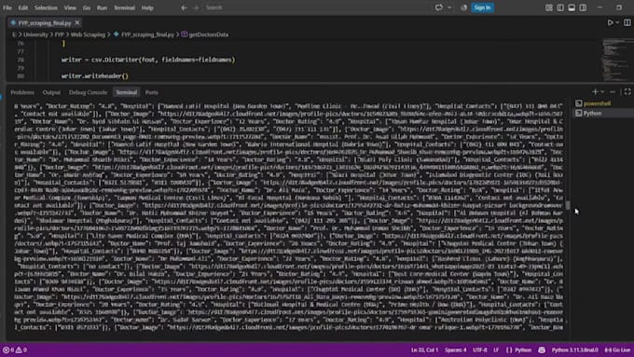The image size is (634, 357).
Task: Open the Selection menu
Action: tap(46, 7)
